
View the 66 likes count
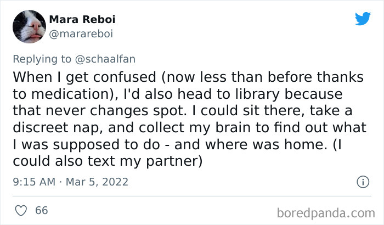coord(41,210)
